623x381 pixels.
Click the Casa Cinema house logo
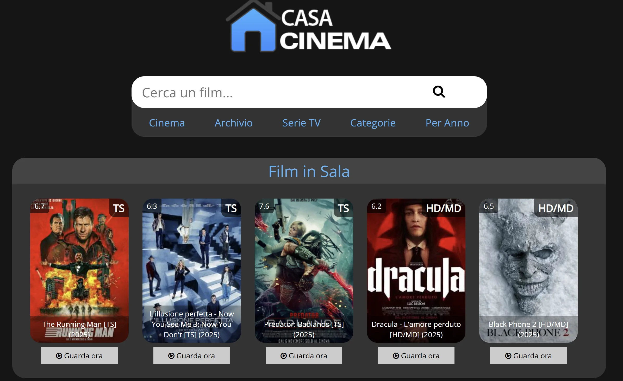point(308,27)
